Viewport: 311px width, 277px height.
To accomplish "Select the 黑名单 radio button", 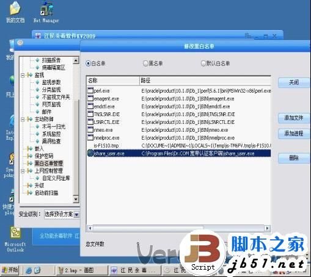I will (145, 63).
